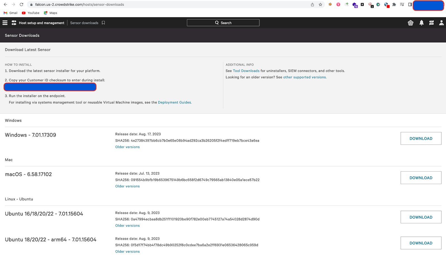Open the pentagon-shaped icon in the Falcon header
Viewport: 446px width, 256px height.
coord(411,23)
